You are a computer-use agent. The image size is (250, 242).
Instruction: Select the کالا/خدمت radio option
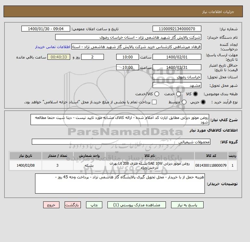click(157, 94)
